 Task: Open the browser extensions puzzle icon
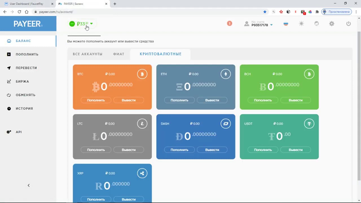317,12
